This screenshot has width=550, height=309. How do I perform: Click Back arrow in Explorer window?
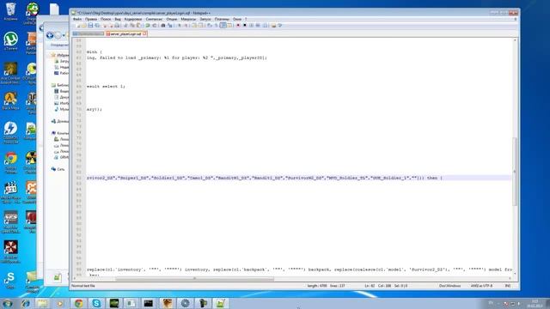(x=50, y=35)
